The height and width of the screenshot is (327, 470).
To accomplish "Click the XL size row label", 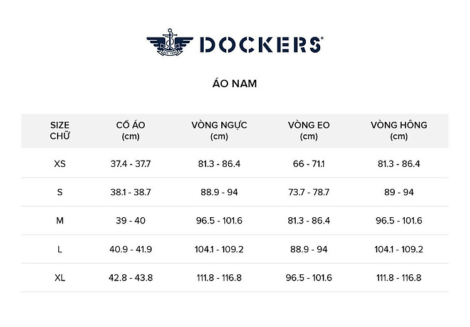I will point(60,277).
